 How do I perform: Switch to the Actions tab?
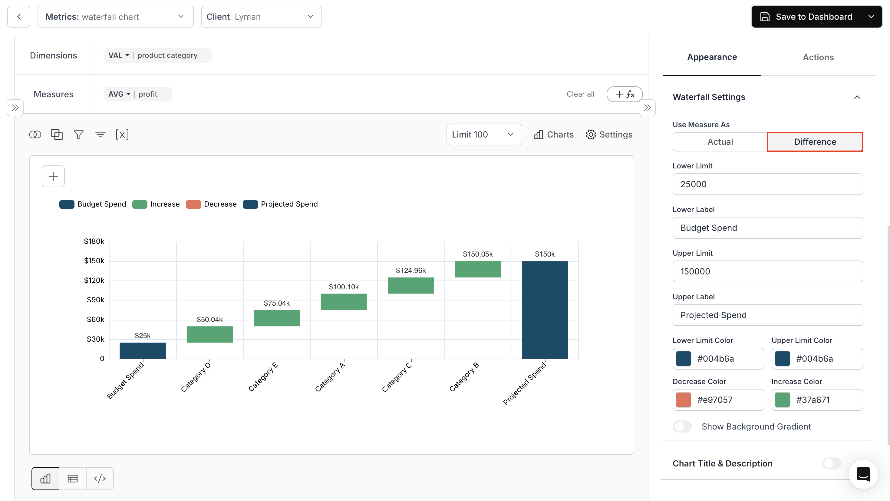818,57
